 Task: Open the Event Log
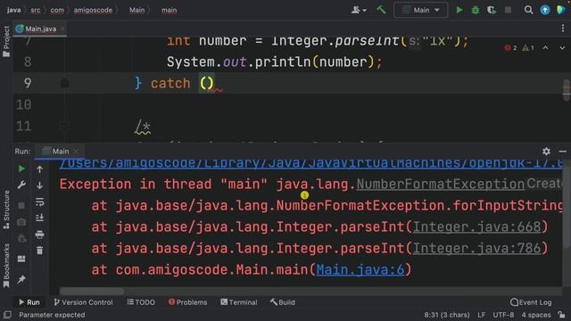pyautogui.click(x=531, y=302)
